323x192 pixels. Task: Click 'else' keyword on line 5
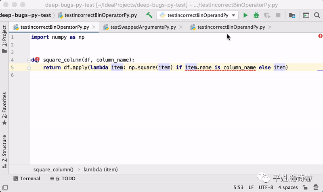pos(264,68)
